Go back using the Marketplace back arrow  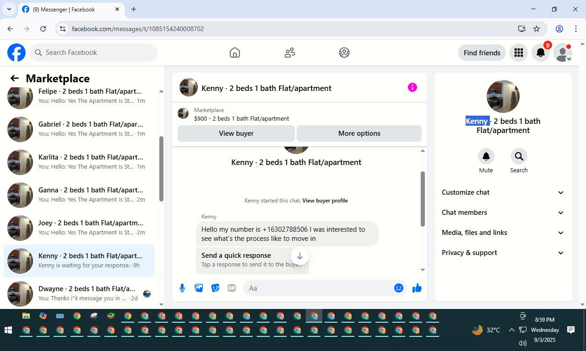15,78
